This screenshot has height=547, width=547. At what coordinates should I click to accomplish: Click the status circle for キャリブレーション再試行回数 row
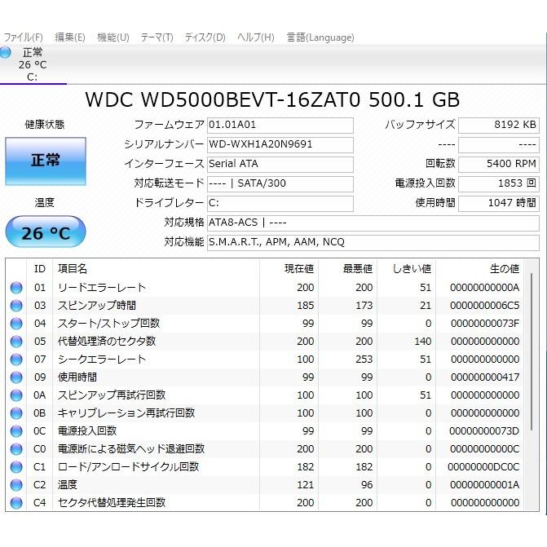[x=16, y=413]
